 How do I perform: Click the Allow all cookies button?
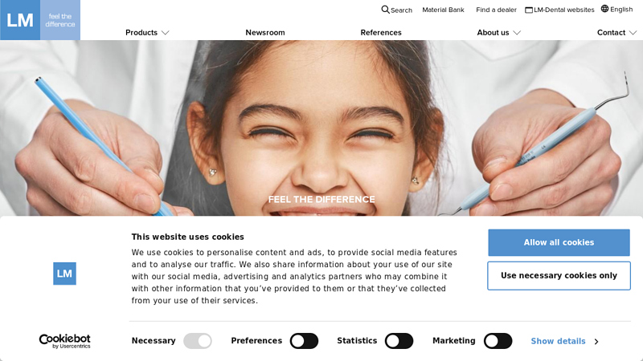(x=559, y=242)
